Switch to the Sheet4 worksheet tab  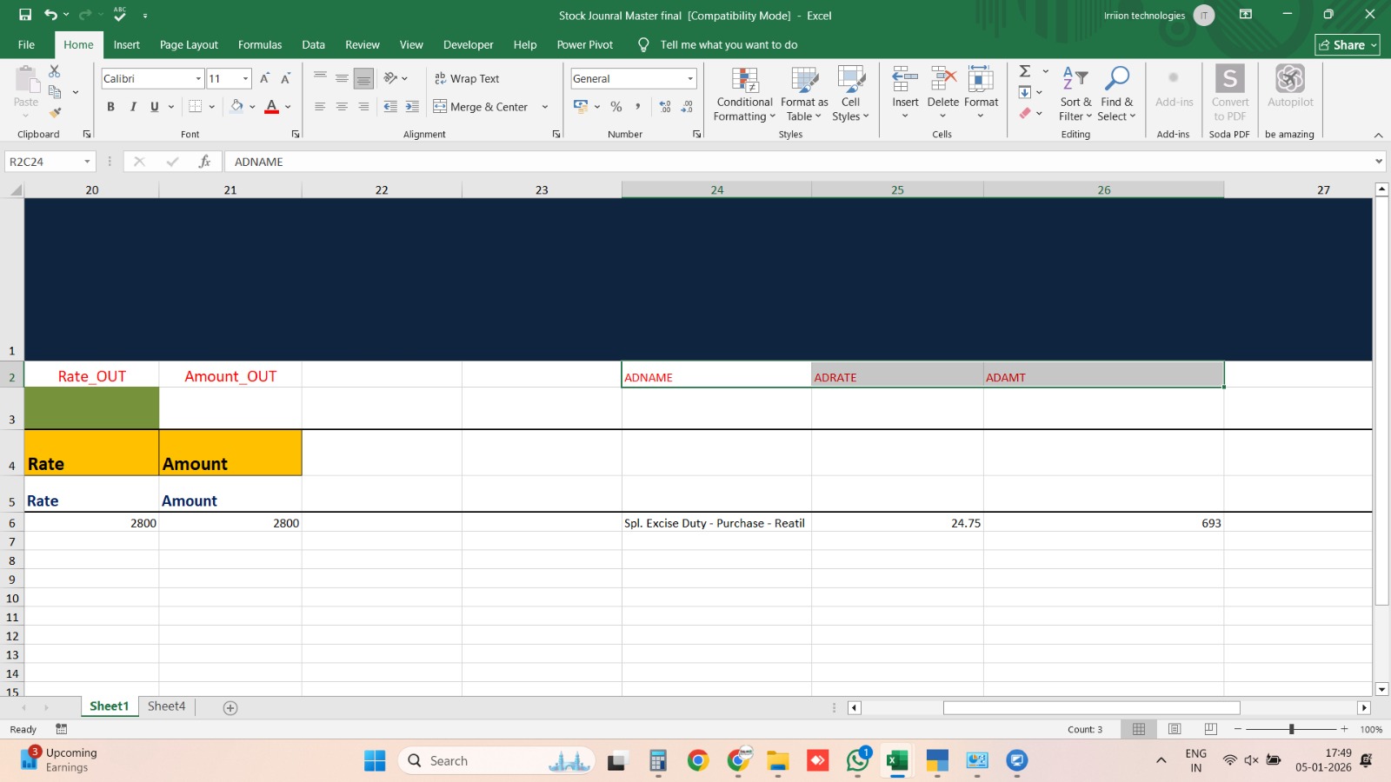click(166, 706)
